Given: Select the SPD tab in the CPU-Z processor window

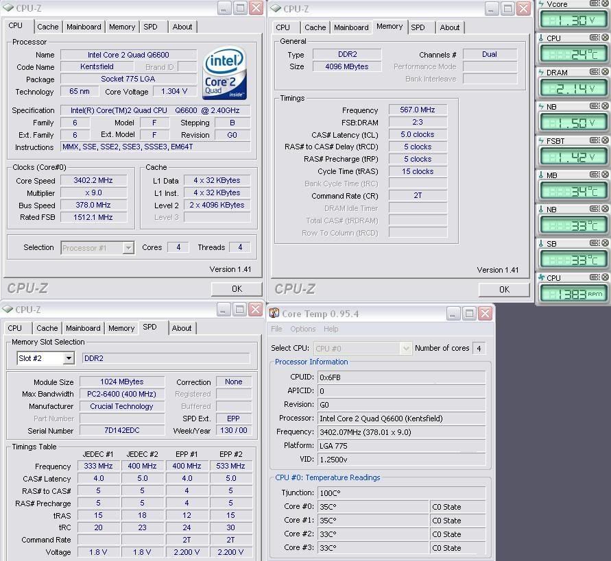Looking at the screenshot, I should coord(150,27).
